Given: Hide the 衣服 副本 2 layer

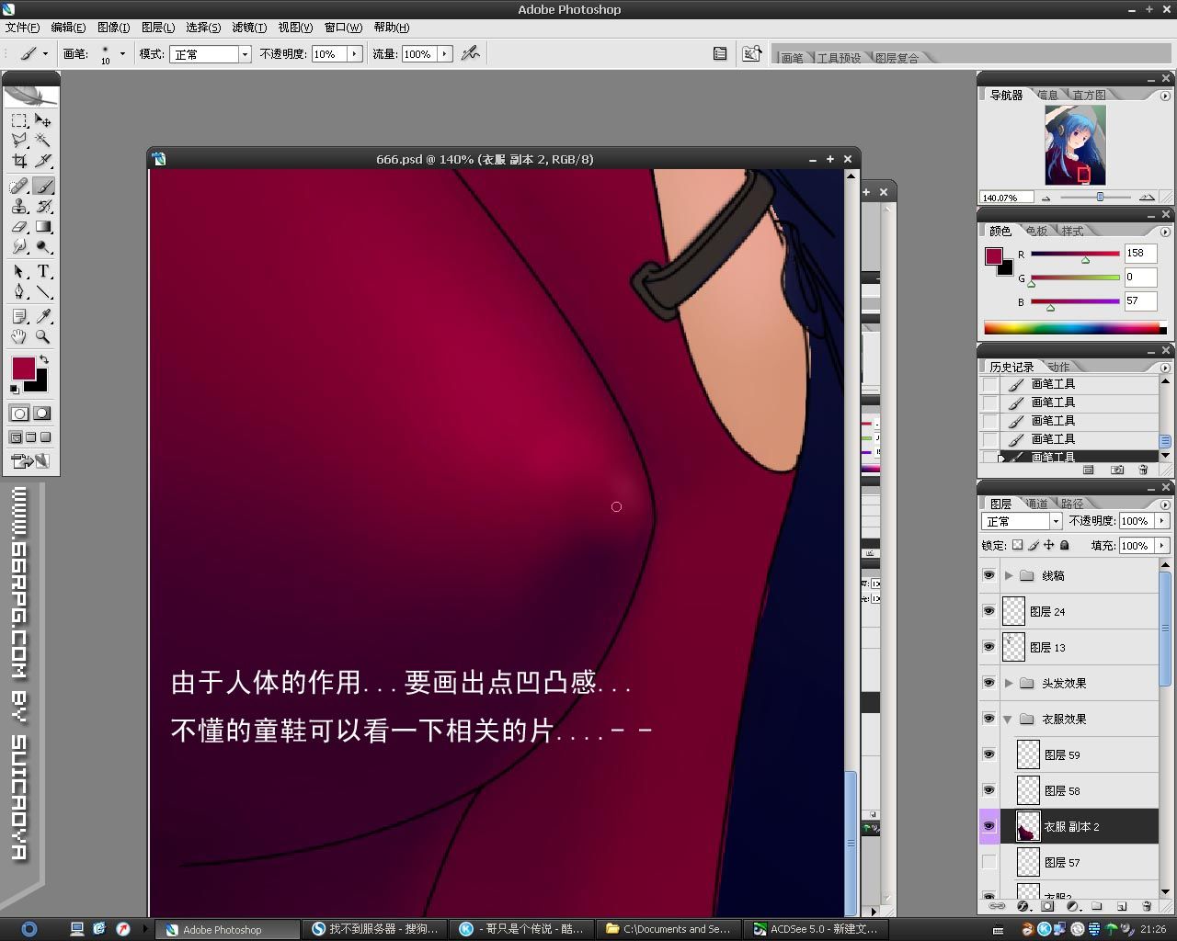Looking at the screenshot, I should point(988,826).
